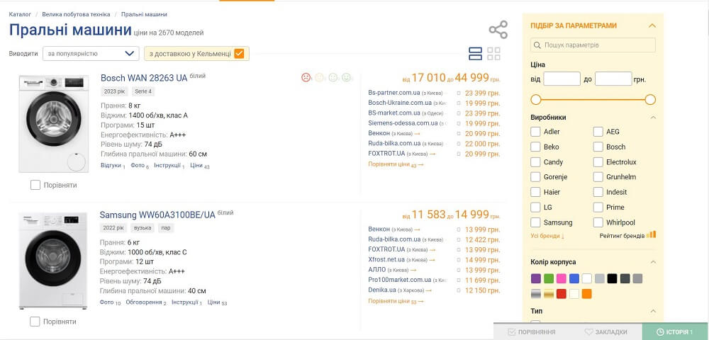Select the purple body color swatch
The height and width of the screenshot is (340, 709).
coord(535,278)
